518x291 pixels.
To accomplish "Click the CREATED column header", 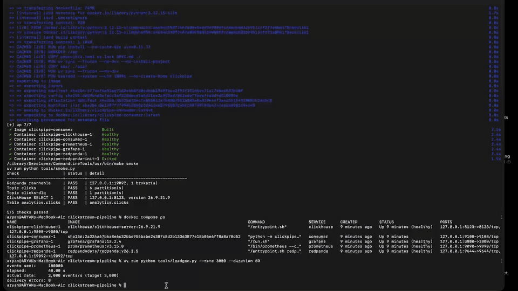I will click(349, 222).
